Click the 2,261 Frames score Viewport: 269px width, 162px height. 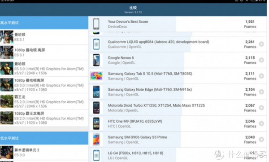tap(250, 44)
